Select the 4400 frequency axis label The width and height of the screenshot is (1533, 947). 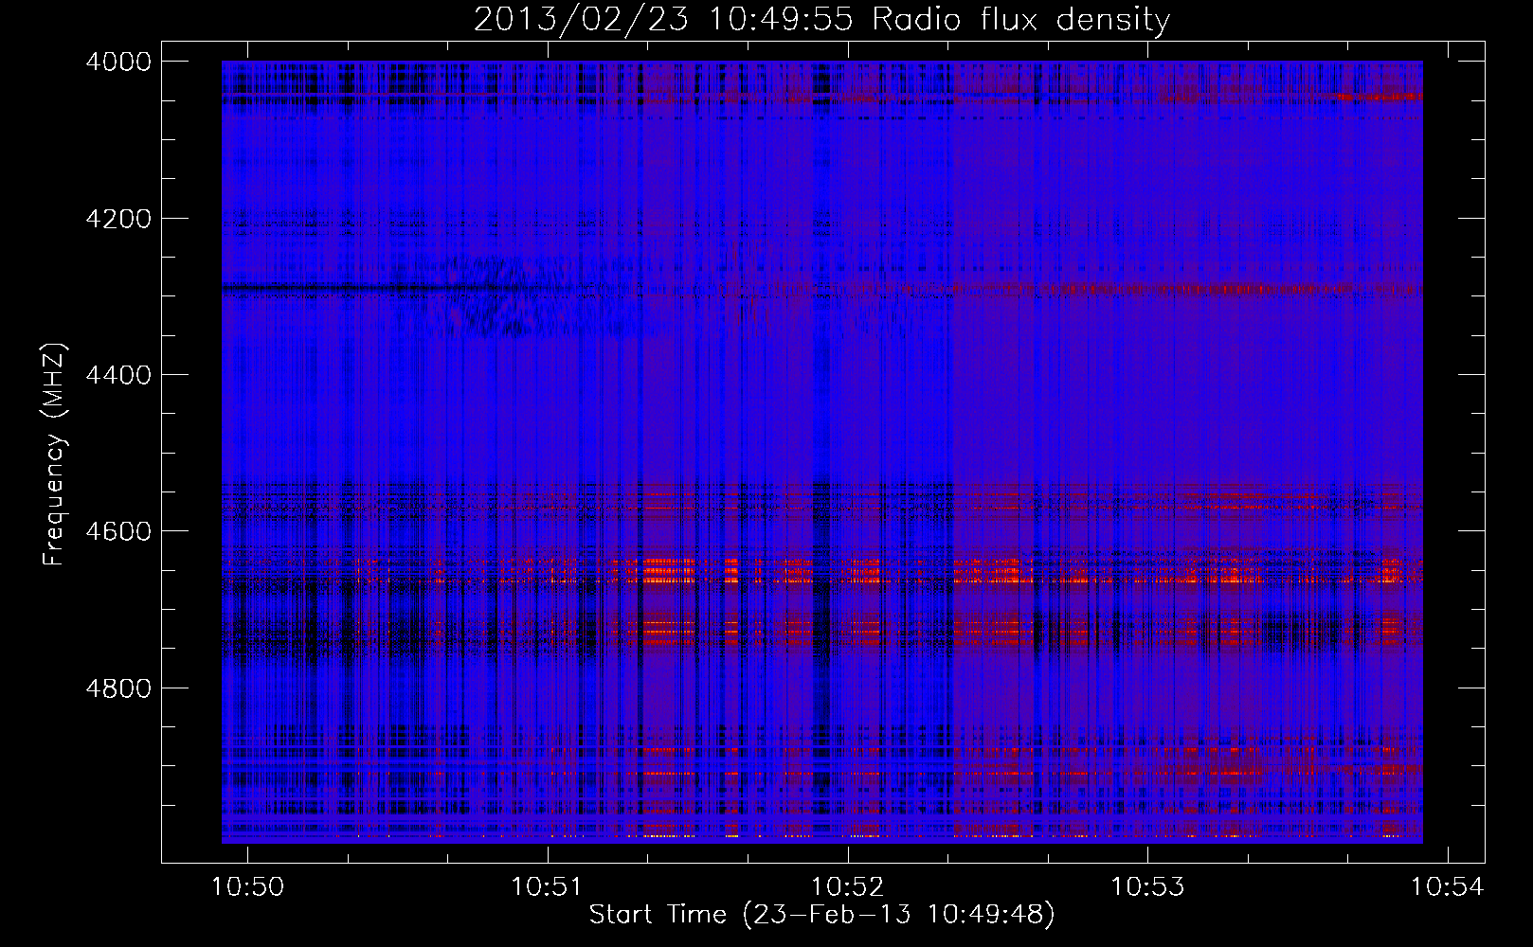118,375
